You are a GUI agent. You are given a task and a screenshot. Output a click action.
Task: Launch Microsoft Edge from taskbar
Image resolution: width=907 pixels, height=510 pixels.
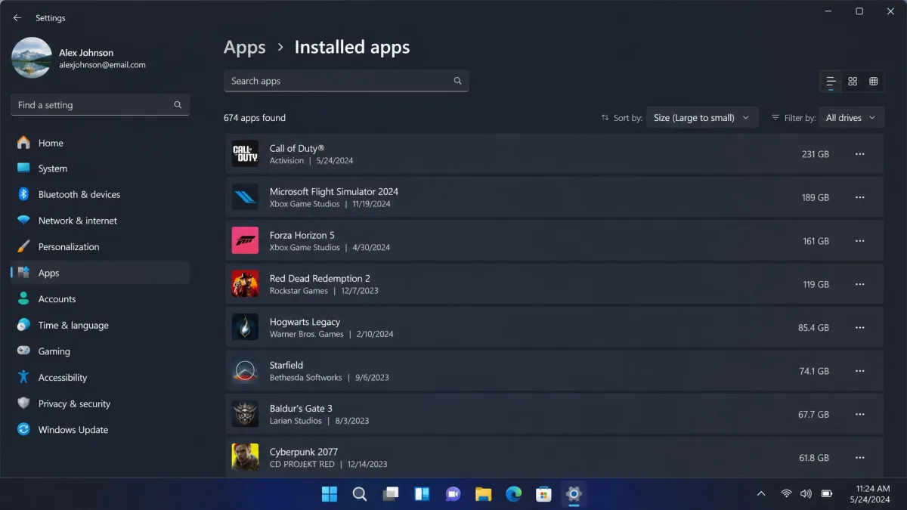514,494
